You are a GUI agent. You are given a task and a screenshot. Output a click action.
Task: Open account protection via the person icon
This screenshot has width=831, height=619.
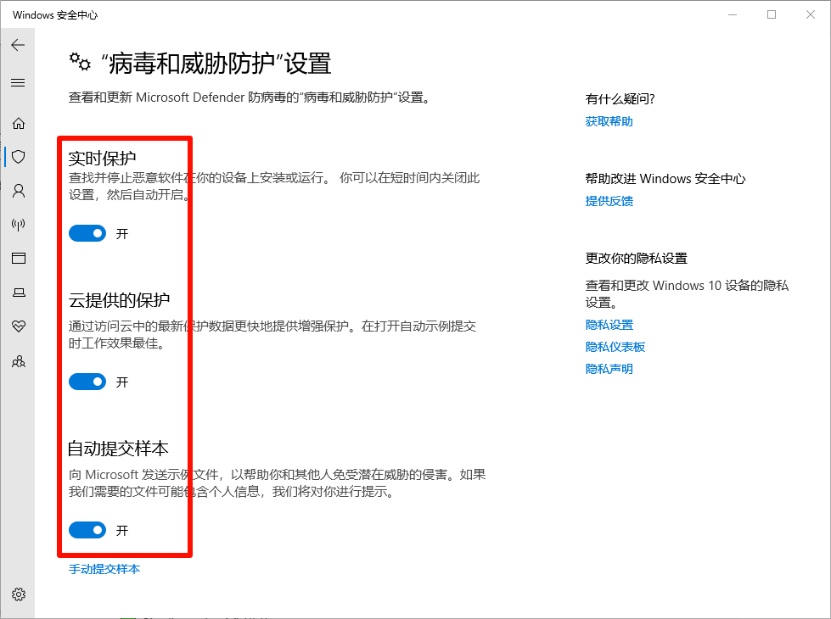(x=19, y=190)
